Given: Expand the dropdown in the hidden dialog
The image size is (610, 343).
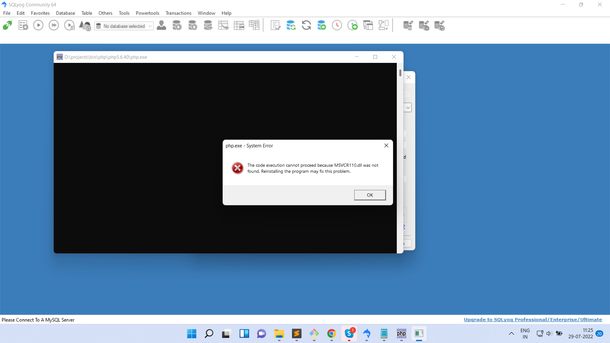Looking at the screenshot, I should (x=408, y=108).
